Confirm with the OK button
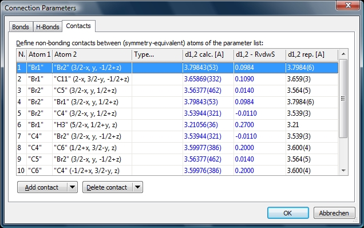The height and width of the screenshot is (228, 364). [288, 213]
